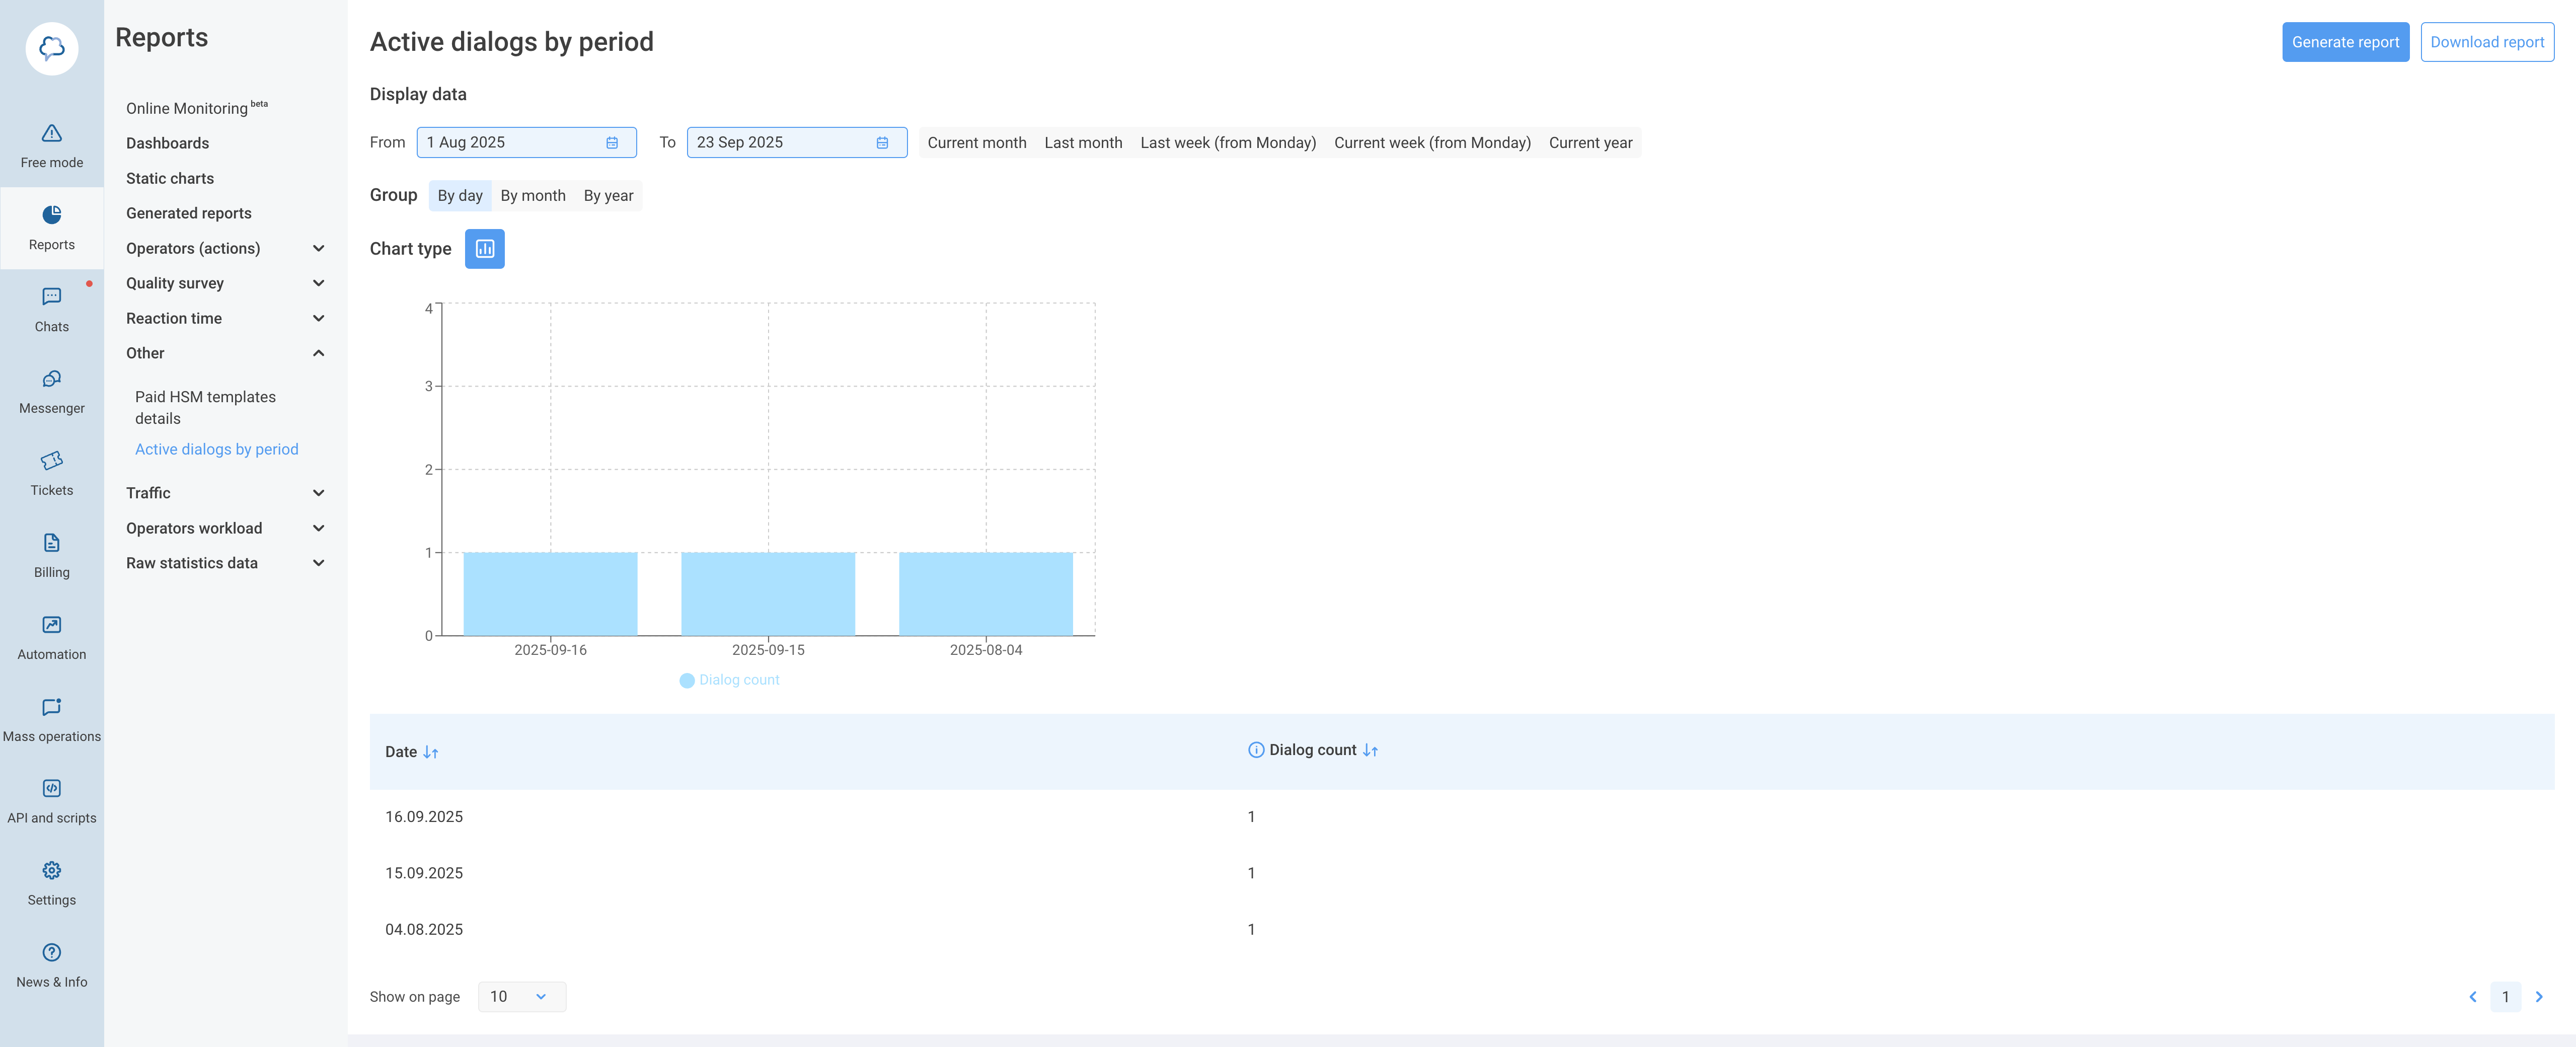Open Dashboards menu item
Image resolution: width=2576 pixels, height=1047 pixels.
(167, 143)
